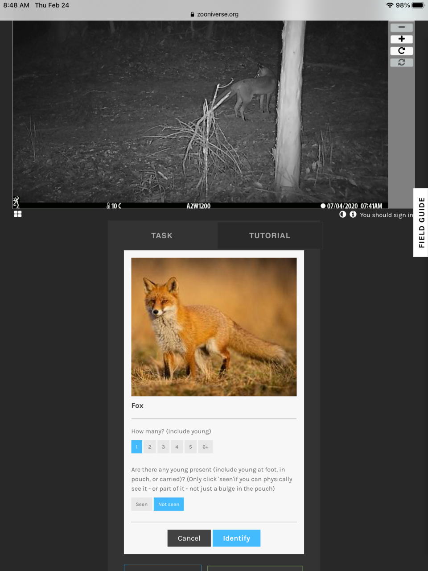This screenshot has height=571, width=428.
Task: Switch to the Tutorial tab
Action: (x=270, y=236)
